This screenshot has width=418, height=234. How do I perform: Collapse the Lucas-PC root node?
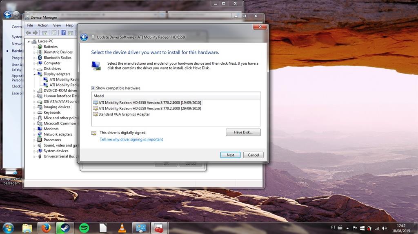[29, 41]
